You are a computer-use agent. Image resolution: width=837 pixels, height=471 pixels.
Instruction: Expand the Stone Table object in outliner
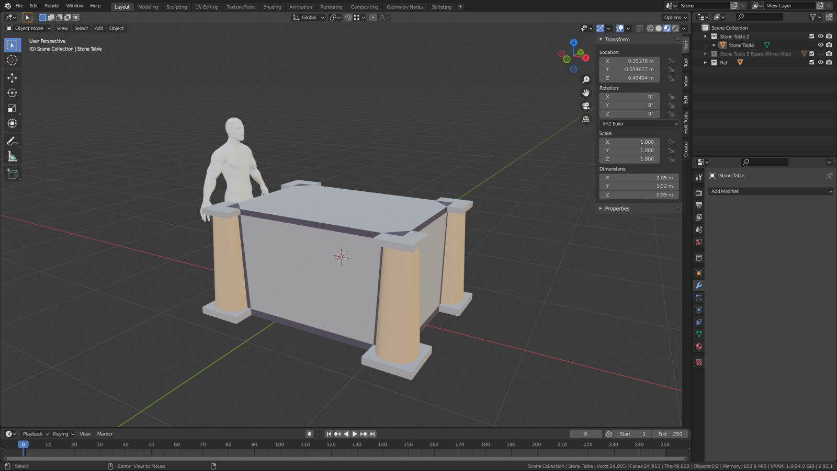pyautogui.click(x=714, y=45)
